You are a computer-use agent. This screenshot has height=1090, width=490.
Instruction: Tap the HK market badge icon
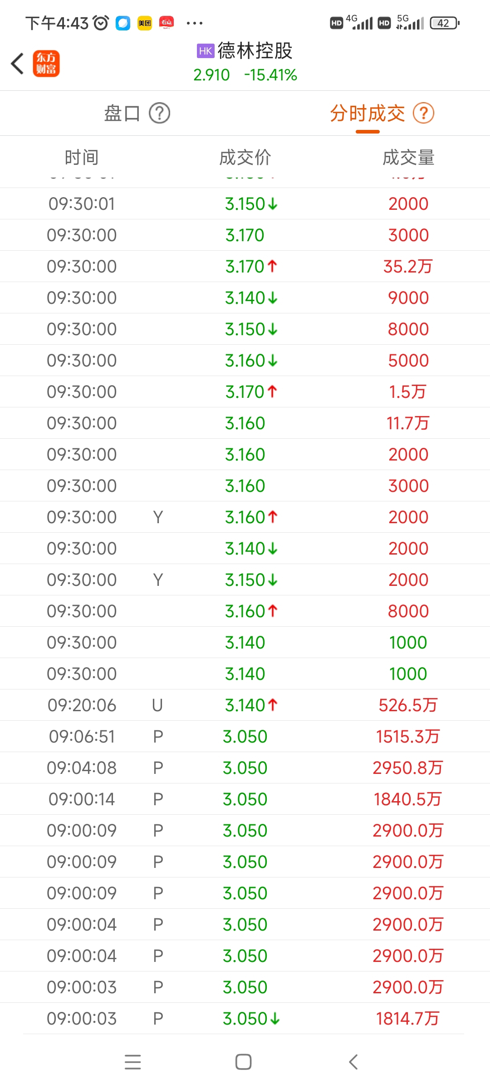pyautogui.click(x=205, y=51)
